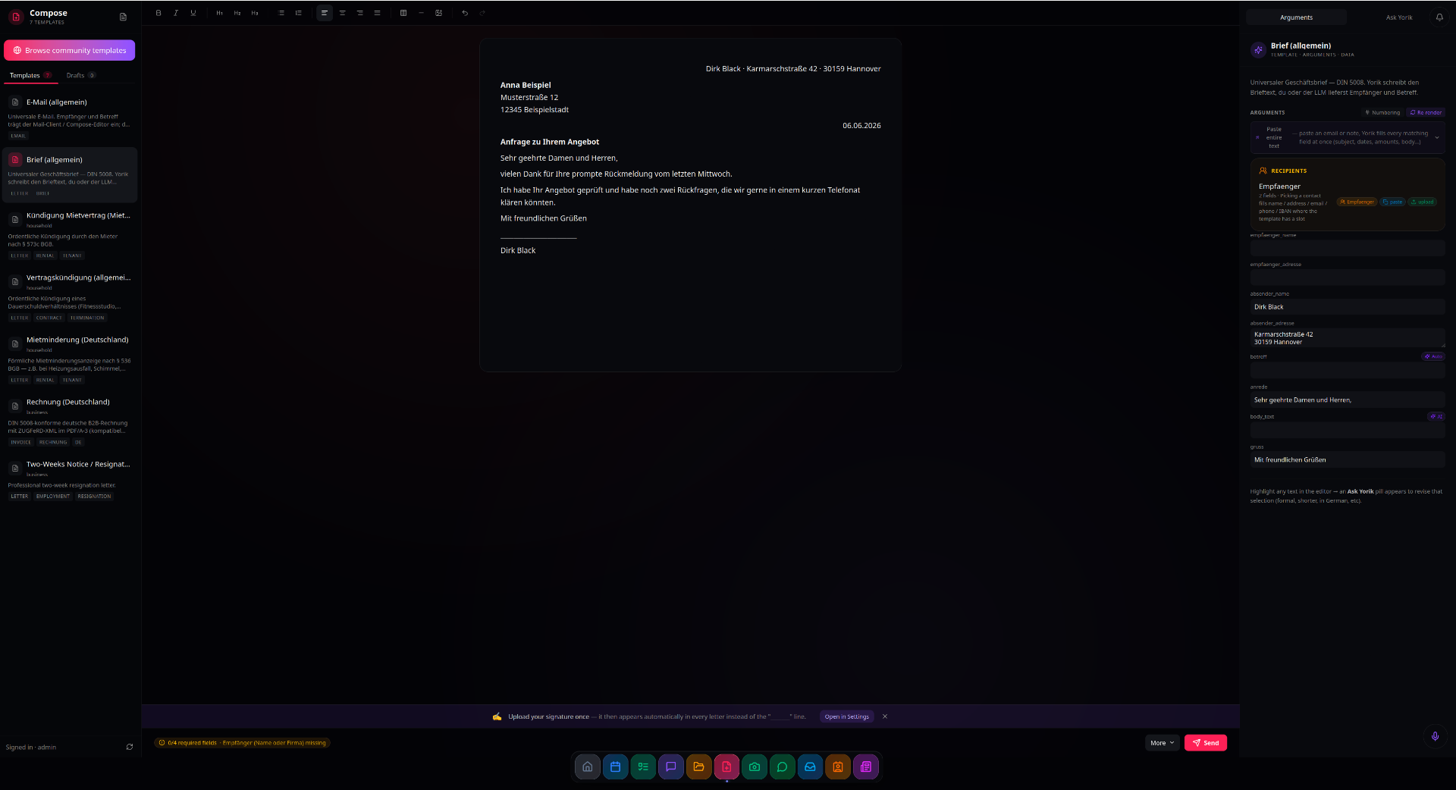Undo the last edit
The width and height of the screenshot is (1456, 790).
pyautogui.click(x=465, y=13)
